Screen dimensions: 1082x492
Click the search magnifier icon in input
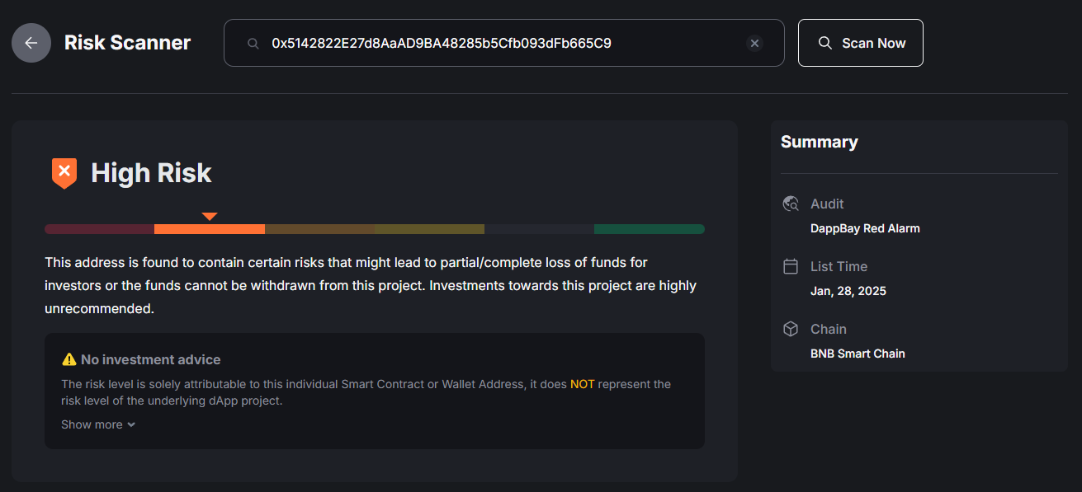click(x=253, y=43)
